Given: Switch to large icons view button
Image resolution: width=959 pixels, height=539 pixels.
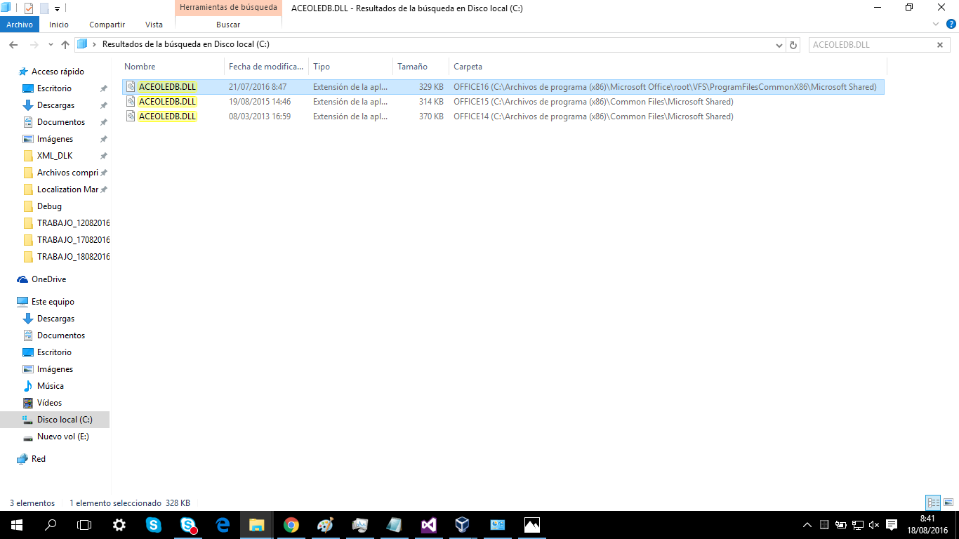Looking at the screenshot, I should tap(948, 503).
